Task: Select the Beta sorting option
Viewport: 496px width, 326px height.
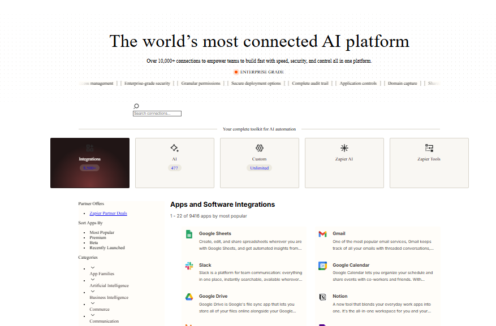Action: click(x=95, y=242)
